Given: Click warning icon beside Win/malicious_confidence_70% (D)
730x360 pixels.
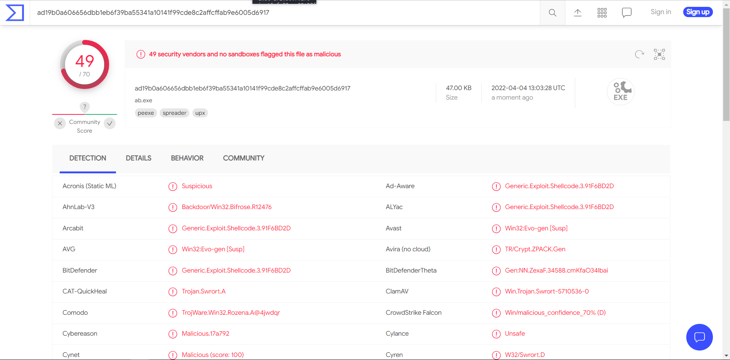Looking at the screenshot, I should pyautogui.click(x=496, y=313).
